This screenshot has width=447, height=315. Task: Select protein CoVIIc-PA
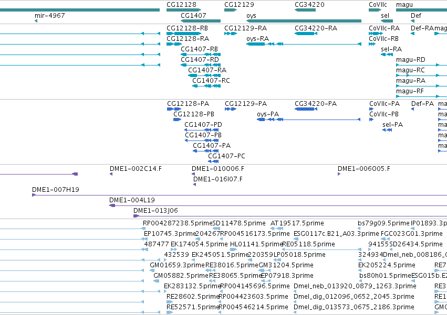point(371,109)
